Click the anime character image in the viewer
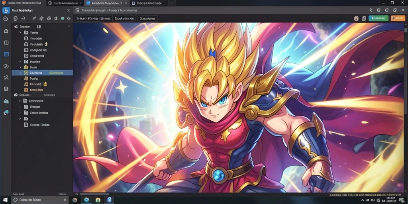 (x=239, y=108)
